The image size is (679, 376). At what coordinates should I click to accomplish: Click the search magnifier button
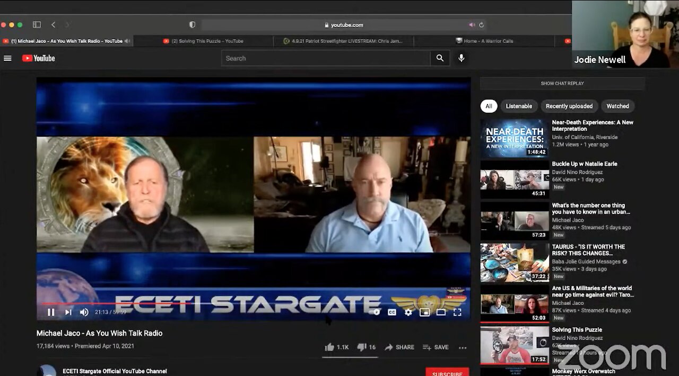point(440,58)
